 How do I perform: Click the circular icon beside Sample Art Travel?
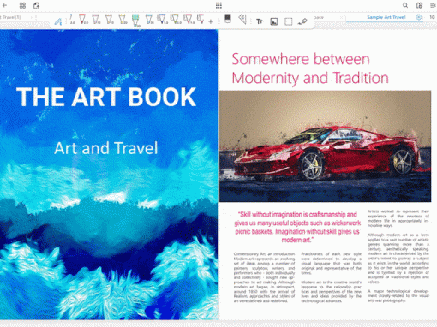click(418, 17)
